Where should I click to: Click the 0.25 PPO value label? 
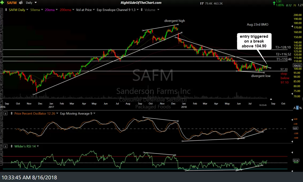point(296,128)
